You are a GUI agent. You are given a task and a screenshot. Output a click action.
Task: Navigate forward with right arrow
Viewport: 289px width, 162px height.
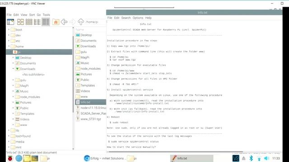[72, 22]
